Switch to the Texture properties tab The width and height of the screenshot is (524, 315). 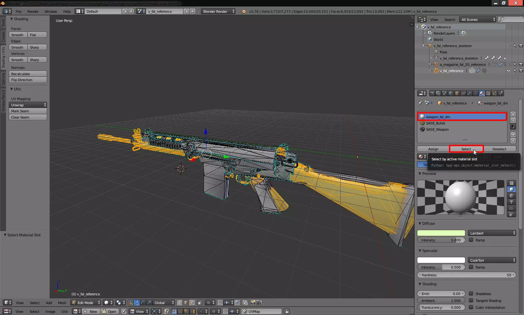point(488,93)
